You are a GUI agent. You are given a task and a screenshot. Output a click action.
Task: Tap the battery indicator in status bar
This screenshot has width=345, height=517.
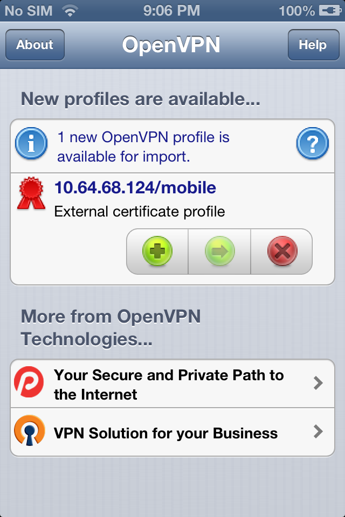click(x=329, y=9)
